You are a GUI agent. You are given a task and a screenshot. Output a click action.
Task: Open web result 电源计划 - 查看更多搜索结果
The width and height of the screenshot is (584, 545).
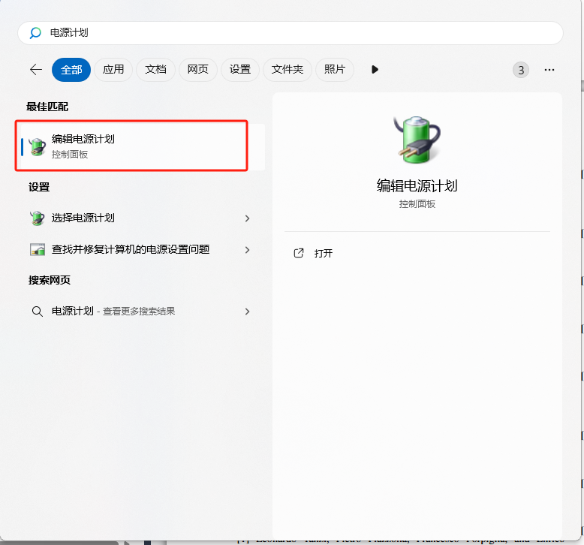click(x=140, y=312)
